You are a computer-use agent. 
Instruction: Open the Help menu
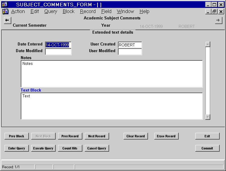[x=144, y=11]
